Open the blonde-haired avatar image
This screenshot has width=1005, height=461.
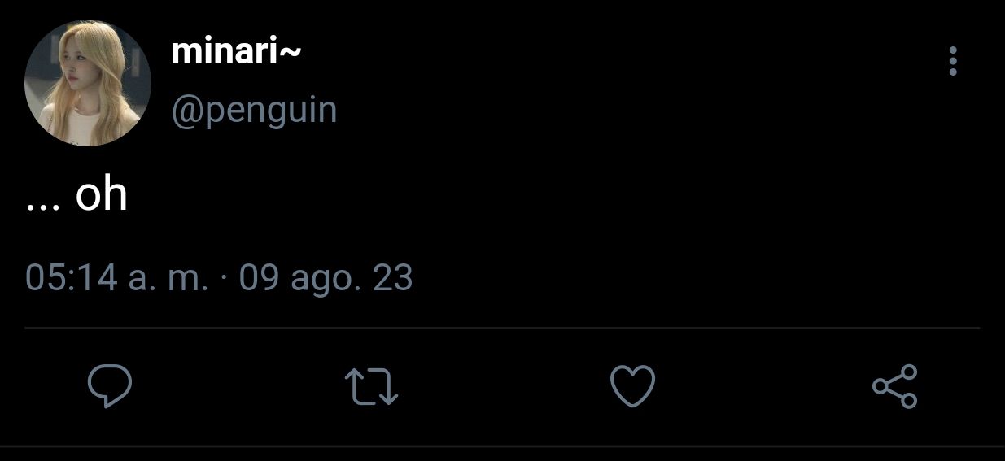88,83
